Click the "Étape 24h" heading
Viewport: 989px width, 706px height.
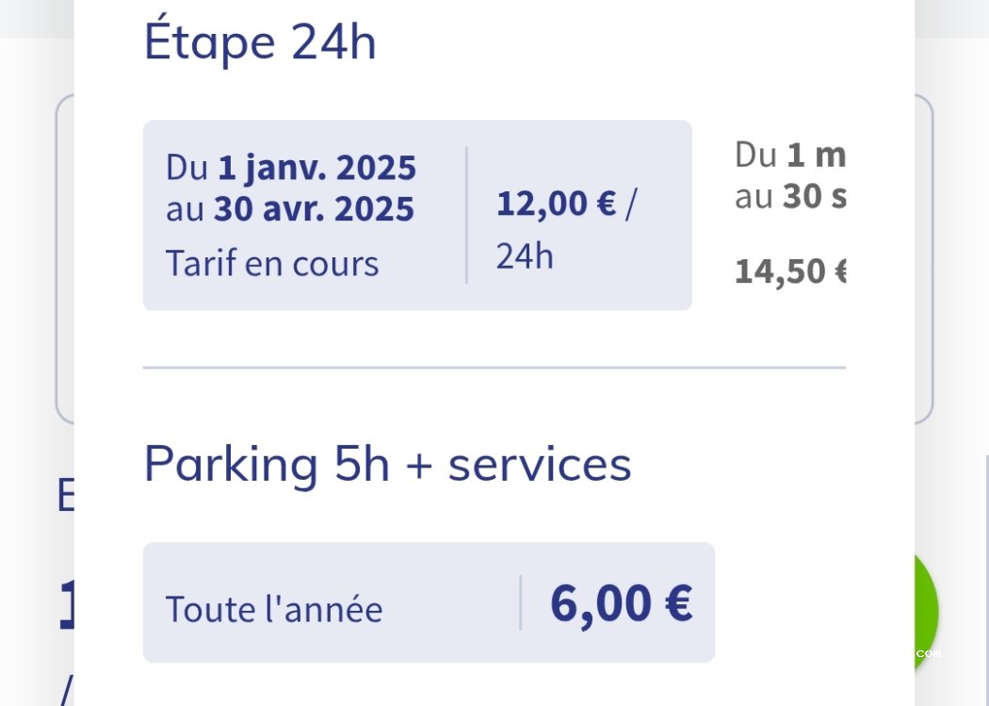tap(260, 43)
